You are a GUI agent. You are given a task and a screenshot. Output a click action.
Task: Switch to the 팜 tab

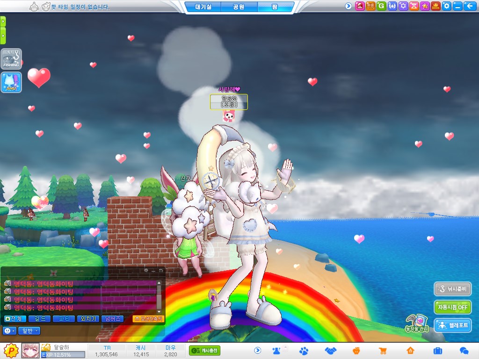pos(275,7)
